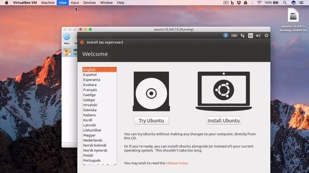Close the Install (as superuser) dialog
The image size is (309, 173).
point(82,42)
